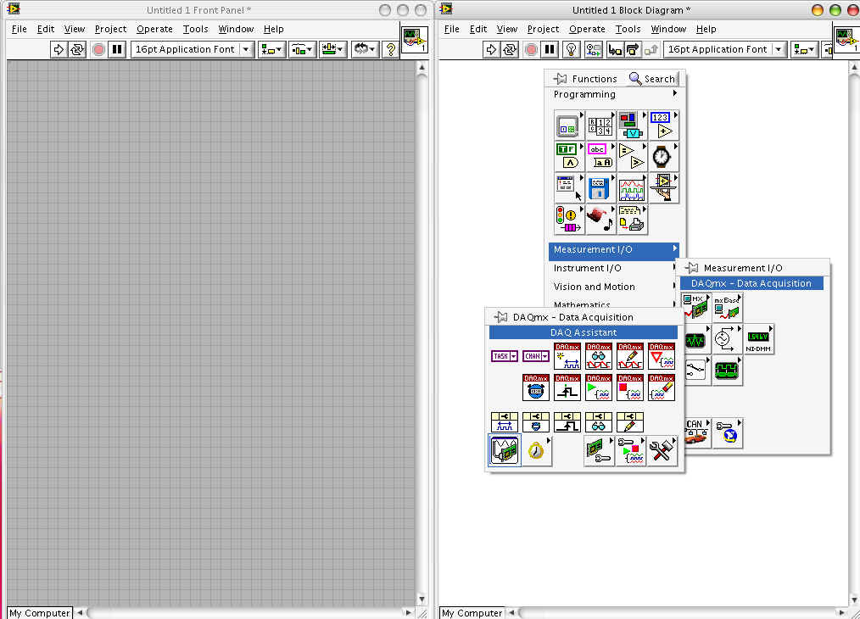The image size is (860, 619).
Task: Open the String functions palette
Action: 599,156
